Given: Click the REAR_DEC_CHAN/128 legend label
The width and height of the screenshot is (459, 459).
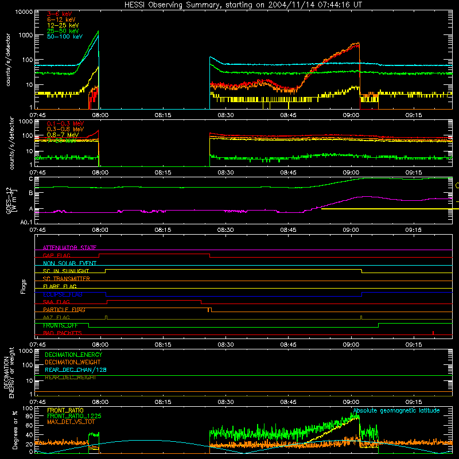Looking at the screenshot, I should 76,369.
